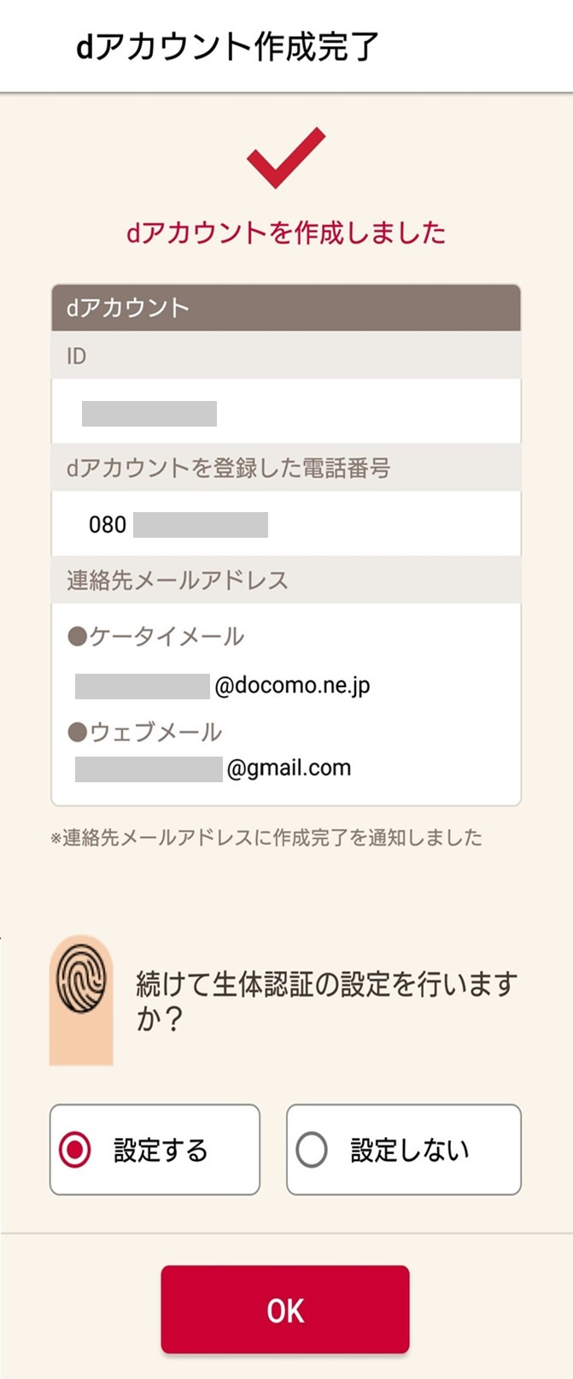The image size is (573, 1379).
Task: Click the ウェブメール bullet icon
Action: tap(78, 732)
